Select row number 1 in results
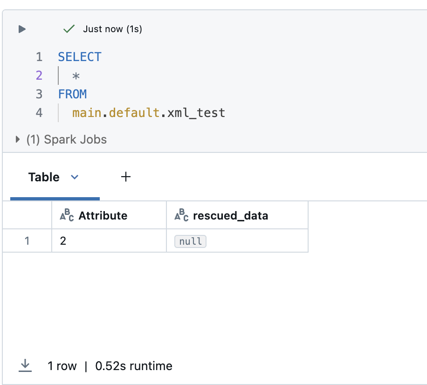Image resolution: width=427 pixels, height=385 pixels. (x=27, y=241)
